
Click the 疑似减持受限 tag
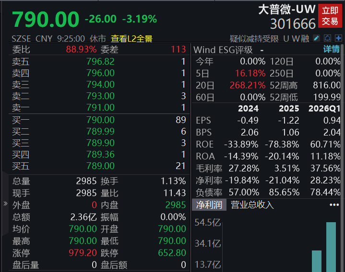pos(254,39)
